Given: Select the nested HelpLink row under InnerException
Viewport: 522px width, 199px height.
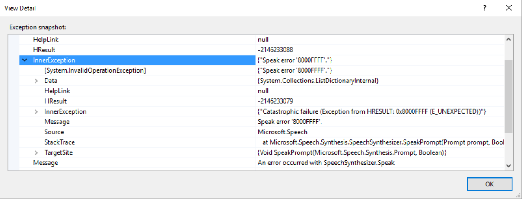Looking at the screenshot, I should pos(262,91).
